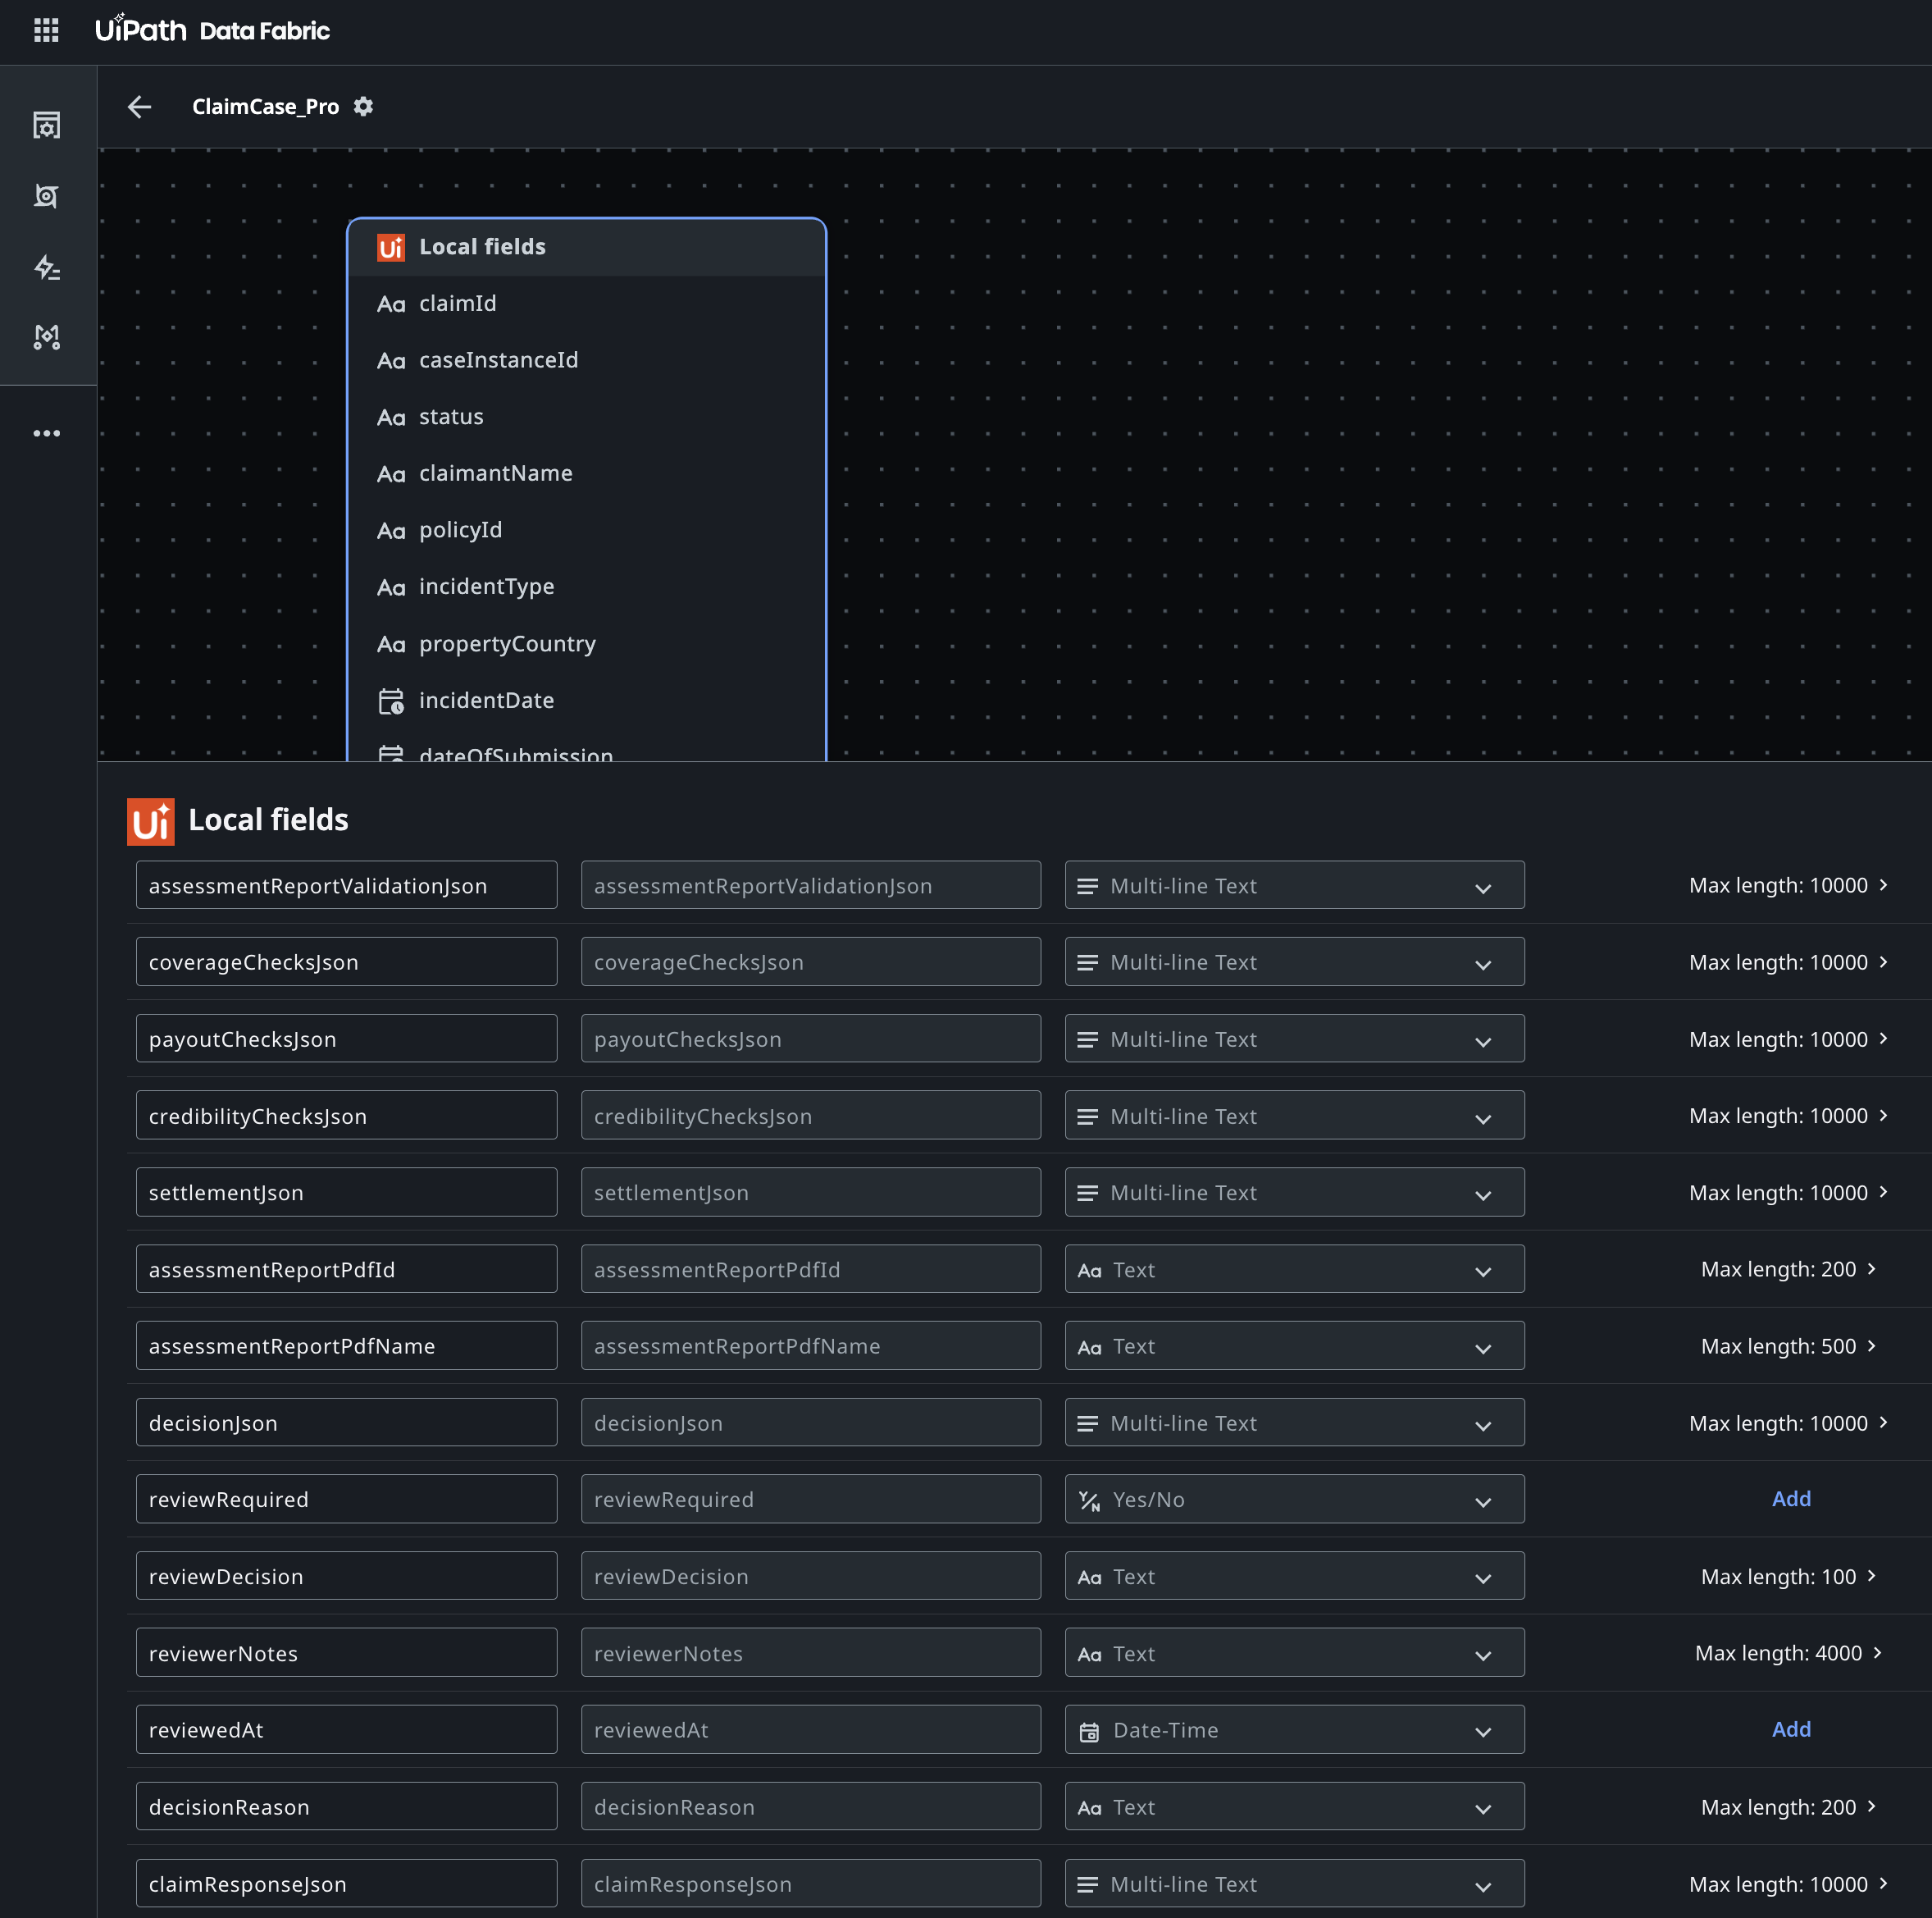Click the Aa icon beside claimId

pos(391,304)
